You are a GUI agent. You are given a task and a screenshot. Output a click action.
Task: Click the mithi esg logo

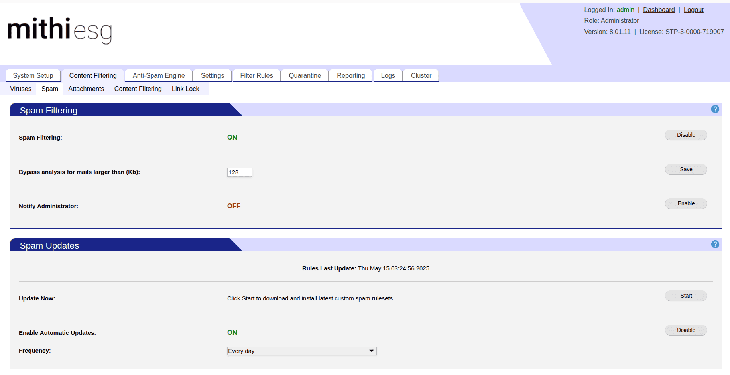click(60, 30)
